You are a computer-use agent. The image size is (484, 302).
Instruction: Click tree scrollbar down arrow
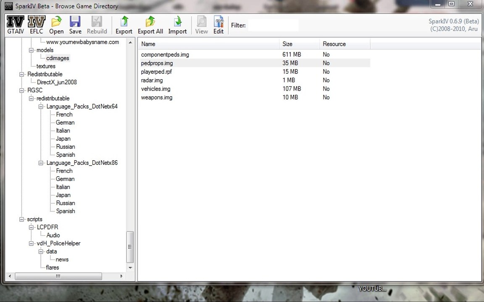(x=130, y=268)
